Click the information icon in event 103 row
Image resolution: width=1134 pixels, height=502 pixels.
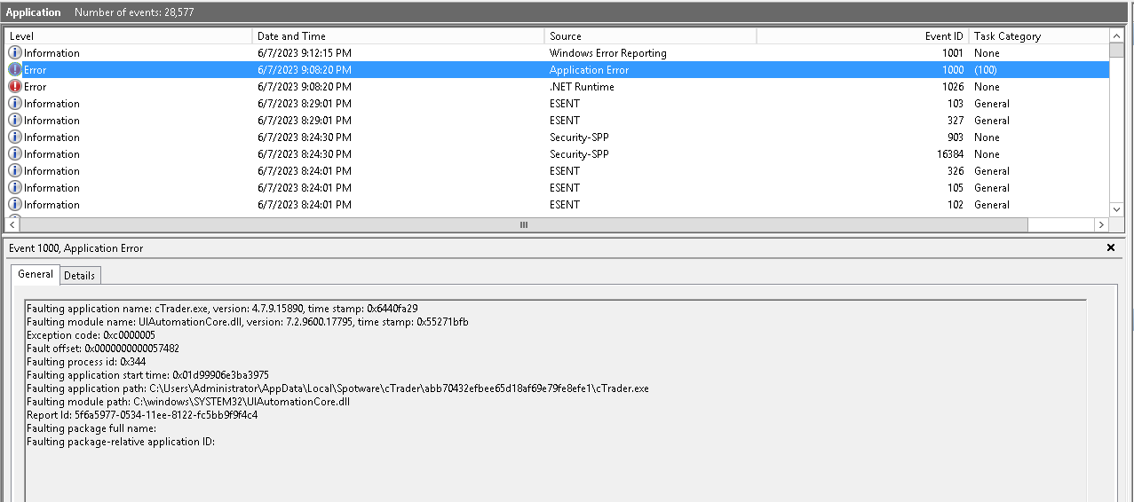15,104
